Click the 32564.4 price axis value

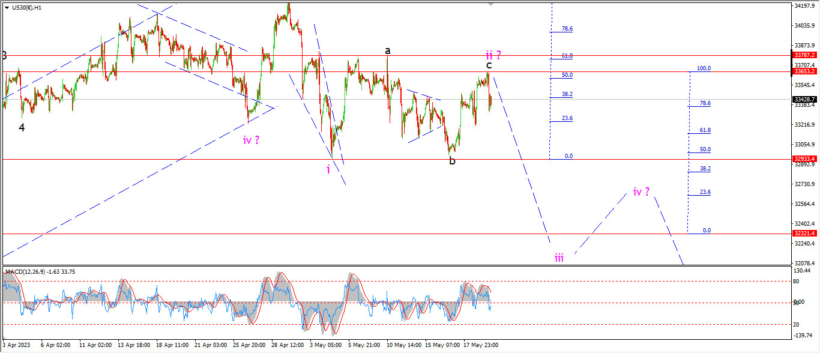(803, 204)
